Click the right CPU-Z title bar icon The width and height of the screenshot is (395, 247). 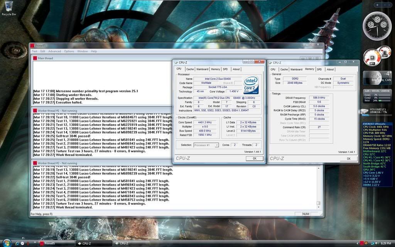pos(270,63)
